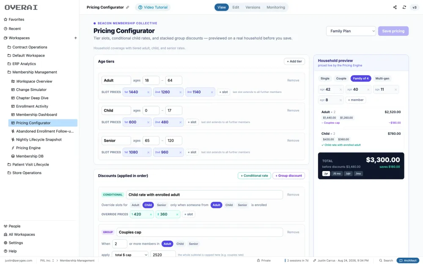
Task: Toggle Adult in 'only when someone from'
Action: click(x=216, y=205)
